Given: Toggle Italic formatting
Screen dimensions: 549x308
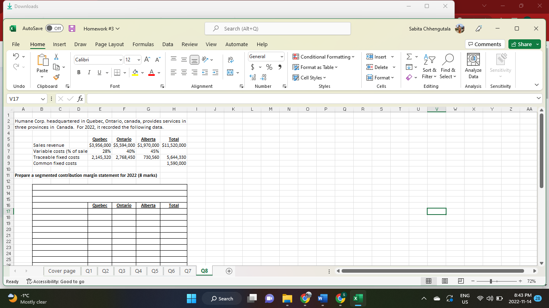Looking at the screenshot, I should point(88,73).
